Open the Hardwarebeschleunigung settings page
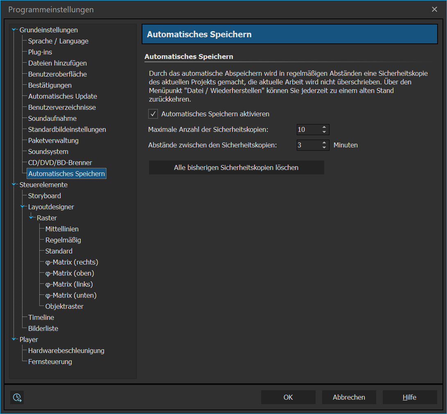The width and height of the screenshot is (447, 414). point(66,351)
